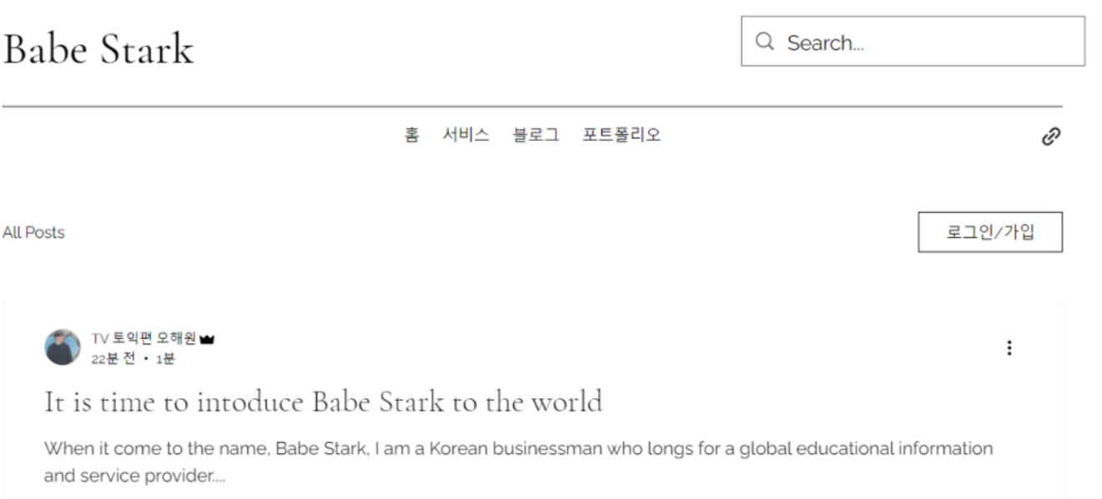The width and height of the screenshot is (1102, 499).
Task: Click the 22분 전 post timestamp
Action: [x=113, y=359]
